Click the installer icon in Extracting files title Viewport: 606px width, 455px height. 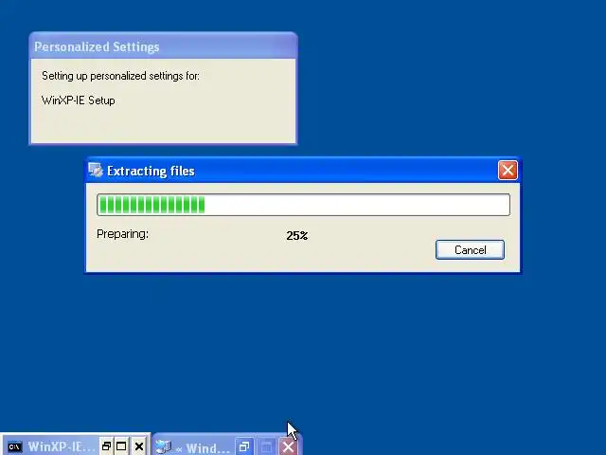point(96,171)
